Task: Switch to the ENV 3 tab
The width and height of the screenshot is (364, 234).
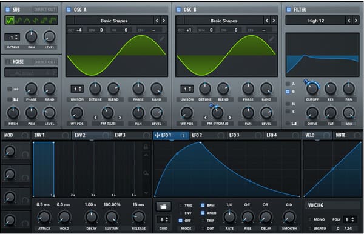Action: coord(132,135)
